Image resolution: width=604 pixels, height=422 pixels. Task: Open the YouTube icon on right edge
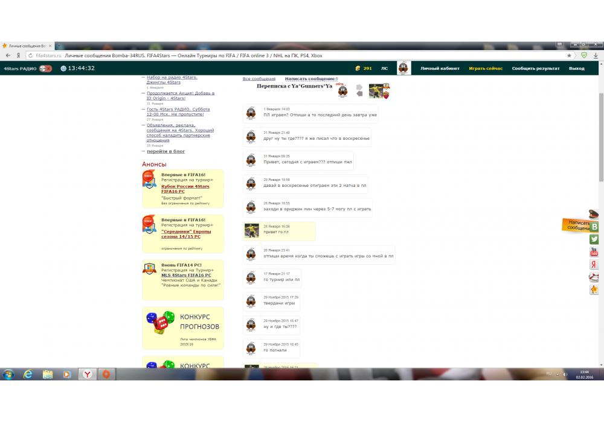tap(594, 252)
